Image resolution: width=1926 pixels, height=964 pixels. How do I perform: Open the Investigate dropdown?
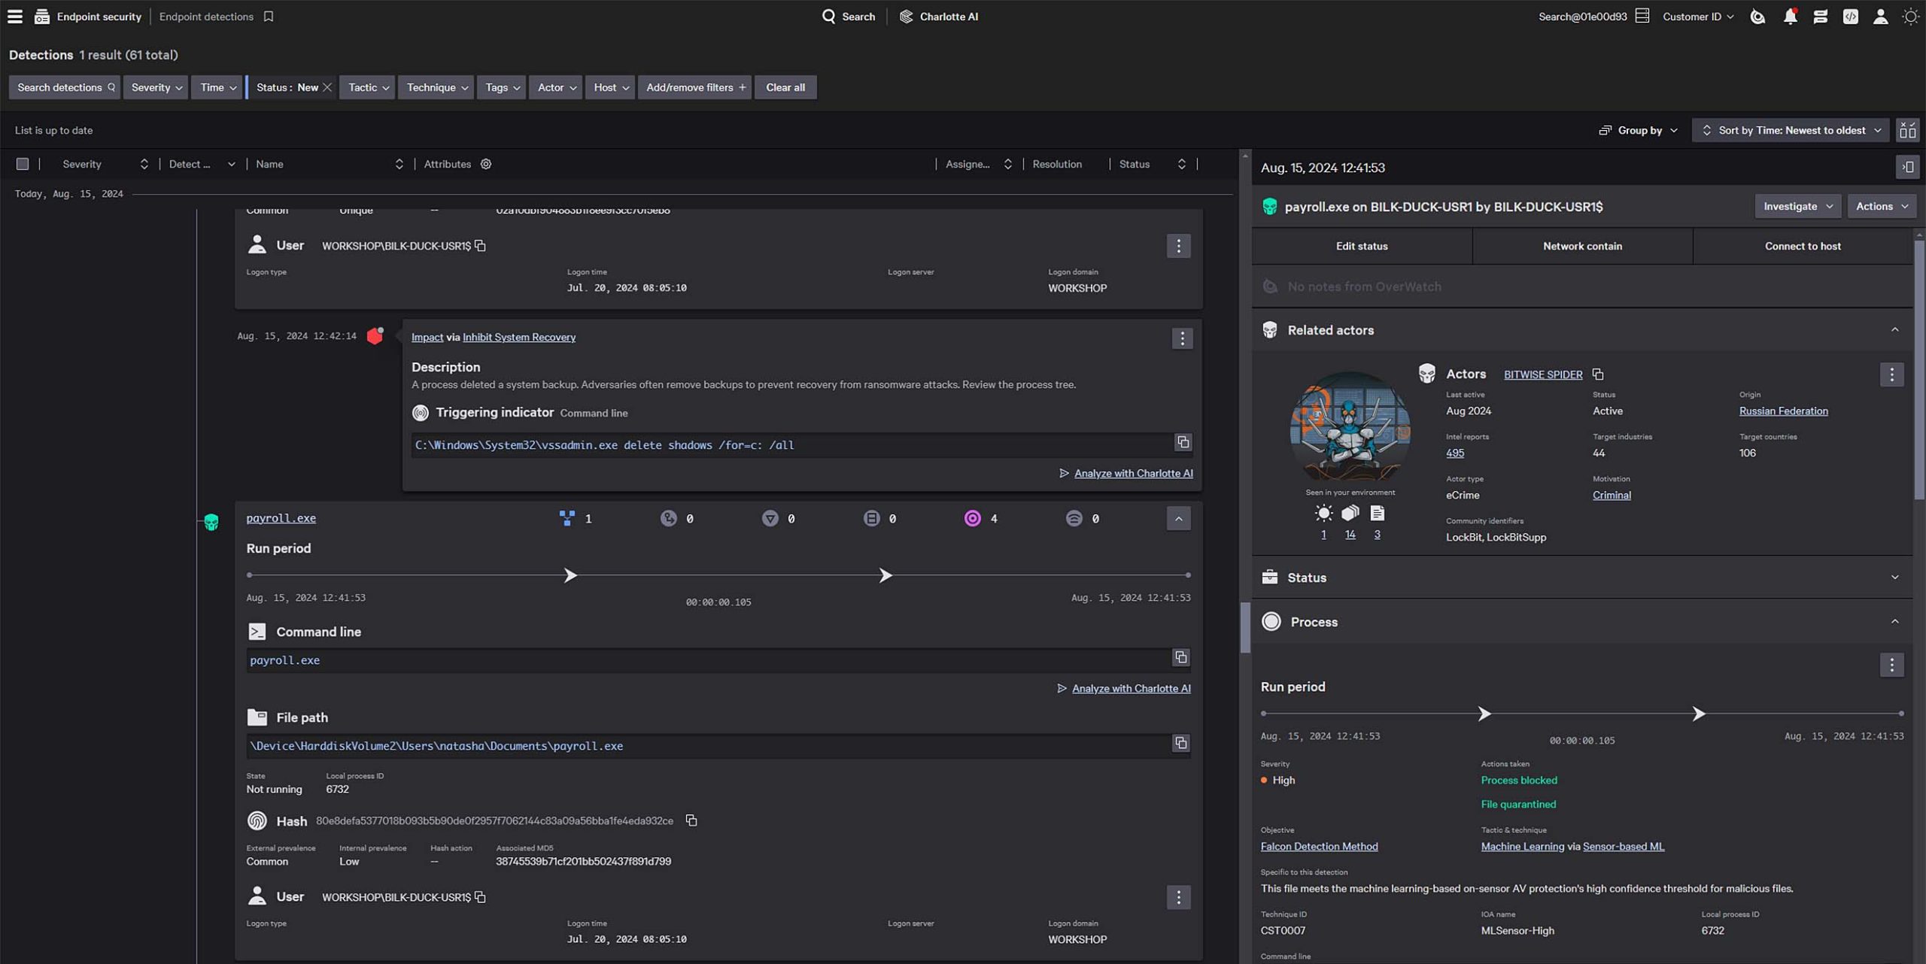tap(1797, 206)
